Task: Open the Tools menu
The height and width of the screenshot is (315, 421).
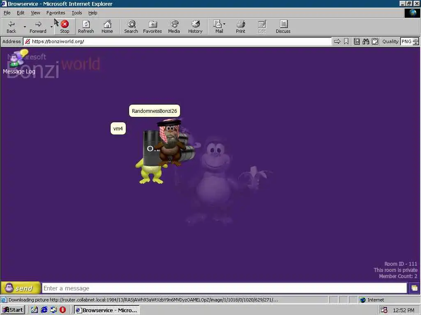Action: pos(76,13)
